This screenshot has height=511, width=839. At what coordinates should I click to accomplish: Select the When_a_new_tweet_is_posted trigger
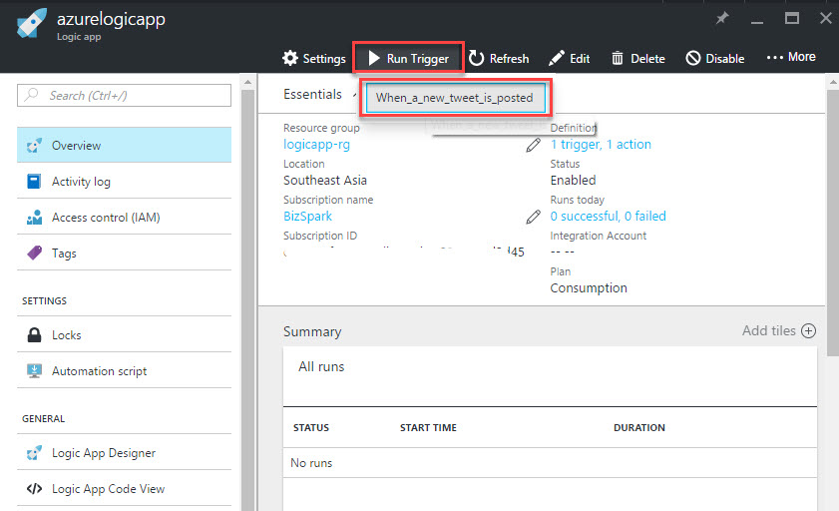click(455, 98)
